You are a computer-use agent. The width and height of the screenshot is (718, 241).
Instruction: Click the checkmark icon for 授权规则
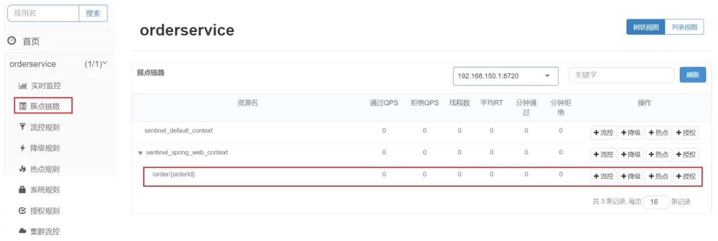(22, 211)
